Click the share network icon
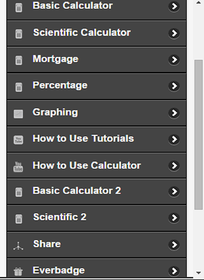 click(x=18, y=246)
